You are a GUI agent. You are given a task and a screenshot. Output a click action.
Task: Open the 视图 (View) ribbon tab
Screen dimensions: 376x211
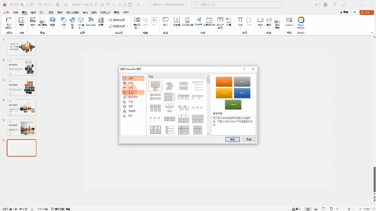click(x=94, y=13)
